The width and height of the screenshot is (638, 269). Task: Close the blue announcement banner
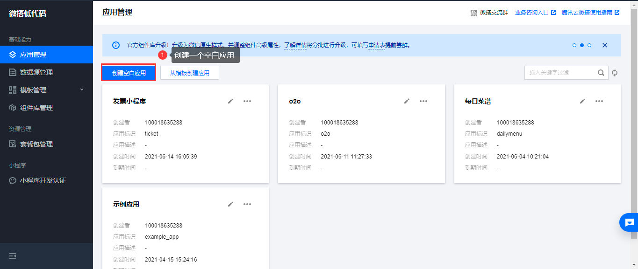click(605, 45)
